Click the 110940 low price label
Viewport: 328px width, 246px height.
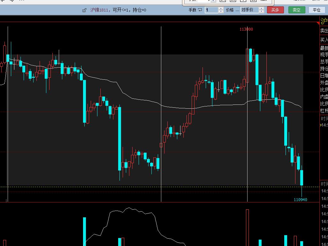click(301, 200)
